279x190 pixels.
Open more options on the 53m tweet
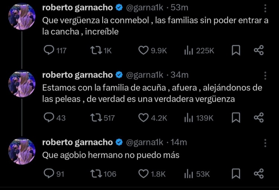pos(265,8)
